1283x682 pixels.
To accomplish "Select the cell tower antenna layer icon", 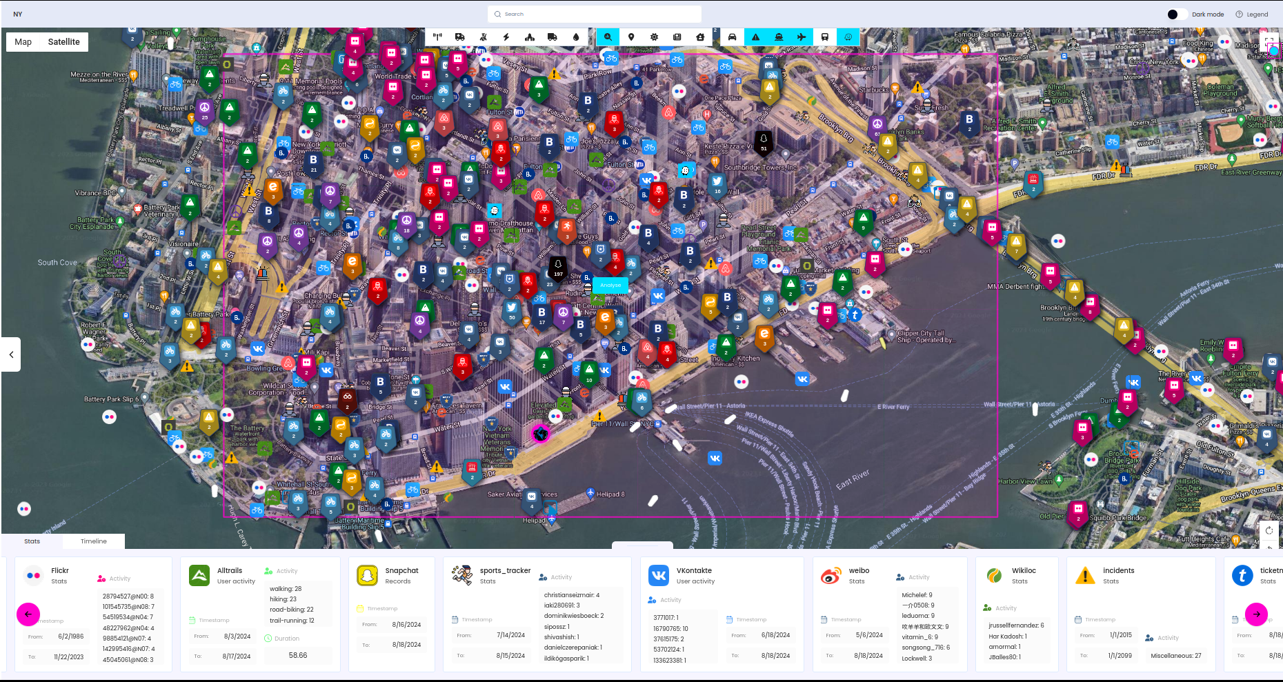I will coord(437,37).
